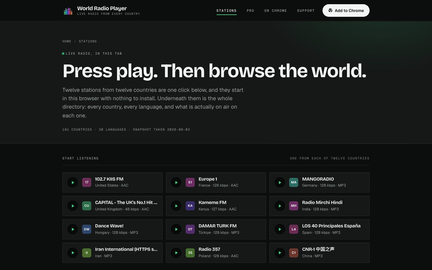This screenshot has height=270, width=432.
Task: Go to Home via breadcrumb
Action: click(67, 41)
